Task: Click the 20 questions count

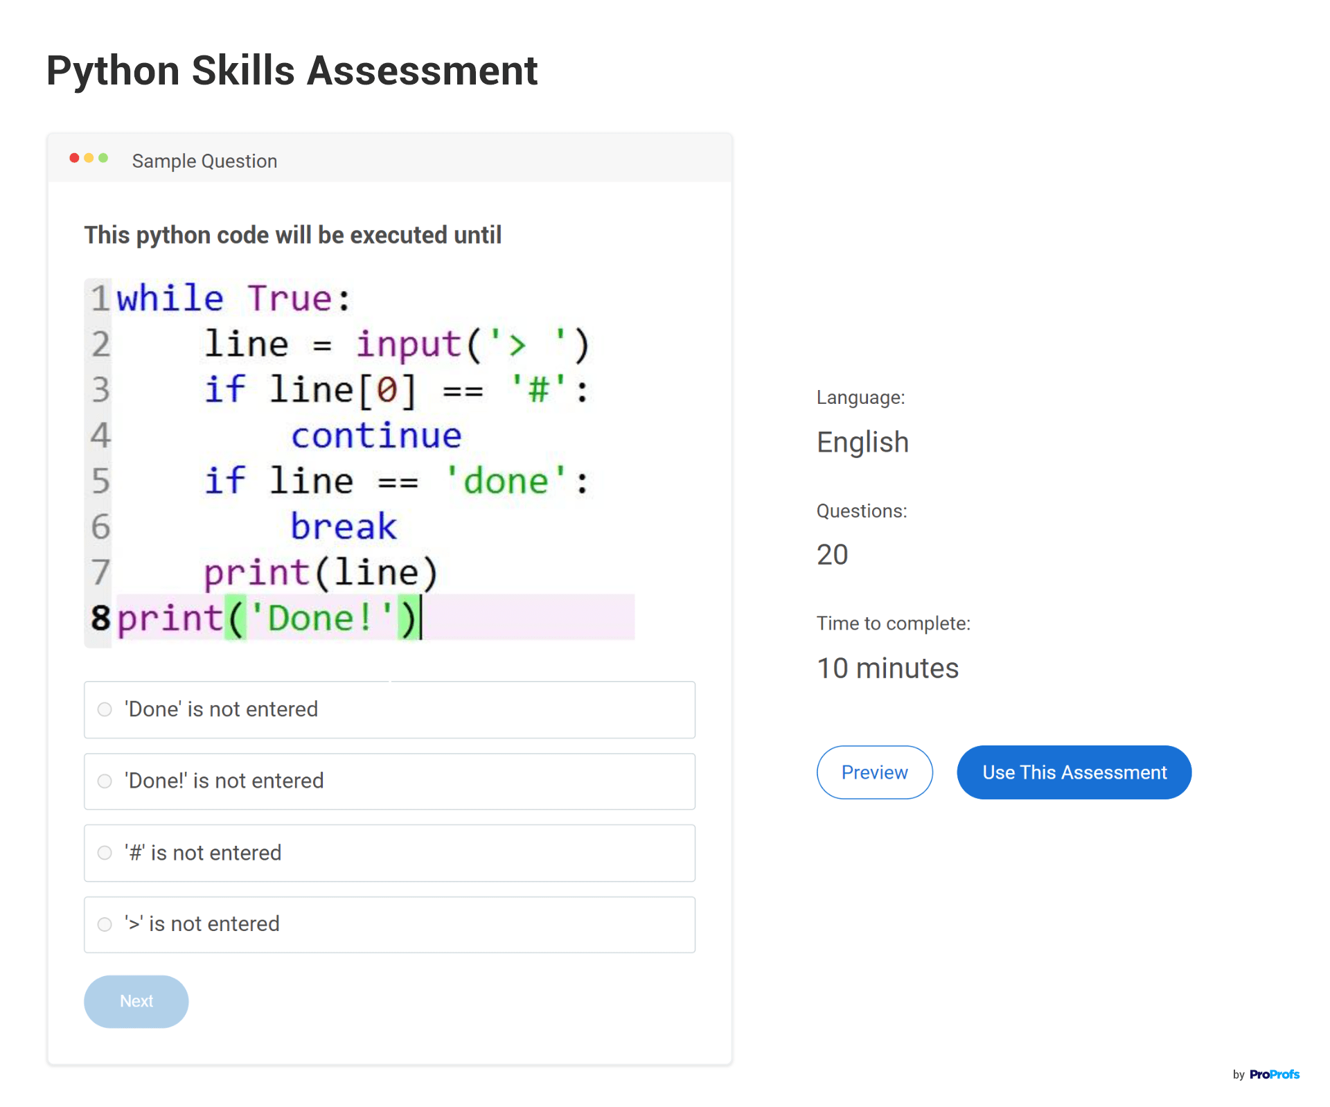Action: (832, 554)
